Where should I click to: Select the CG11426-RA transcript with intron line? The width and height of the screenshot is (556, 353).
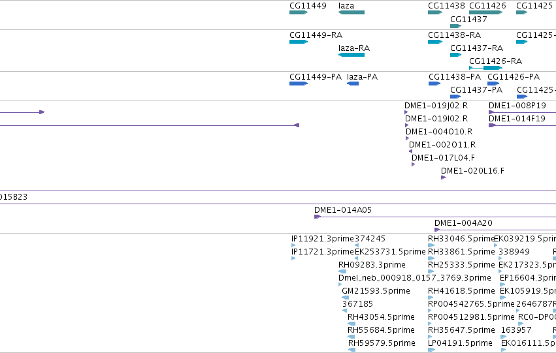click(x=486, y=68)
